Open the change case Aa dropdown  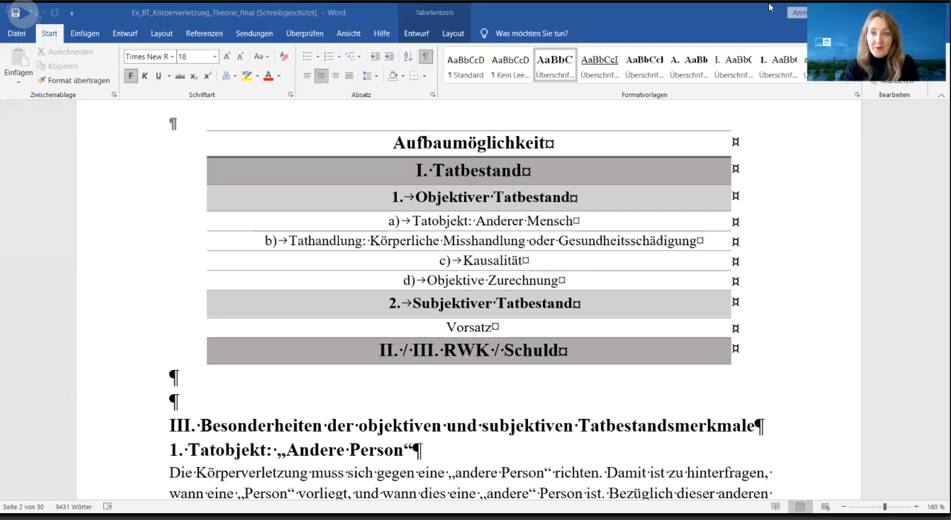click(261, 56)
